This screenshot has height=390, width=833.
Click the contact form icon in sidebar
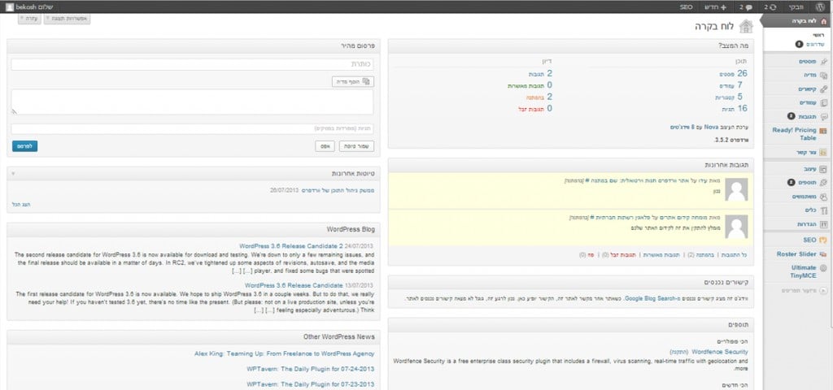click(824, 152)
